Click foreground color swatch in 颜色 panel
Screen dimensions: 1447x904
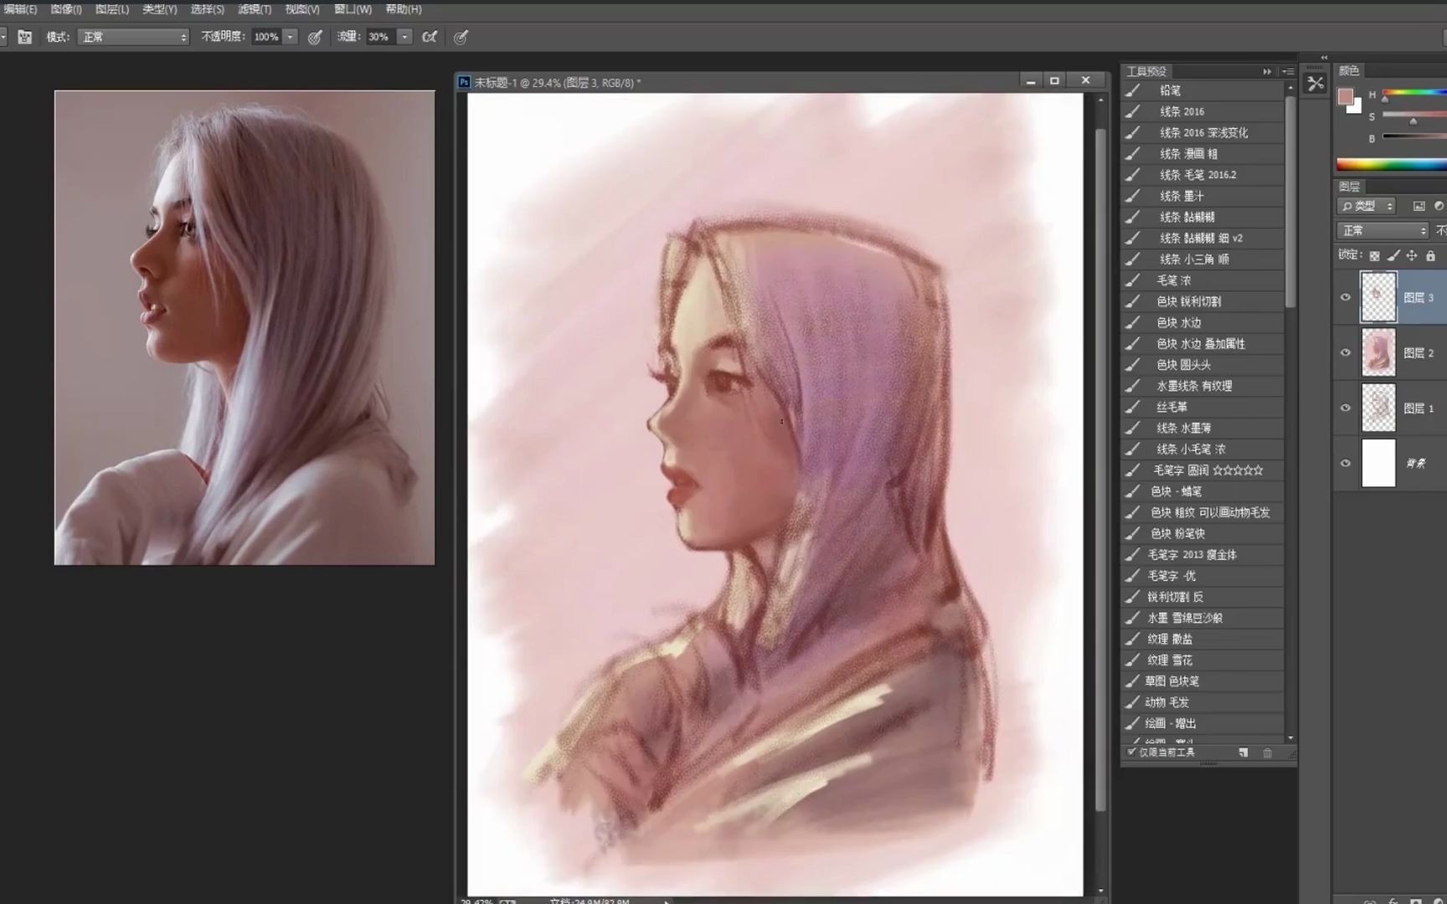pyautogui.click(x=1346, y=96)
